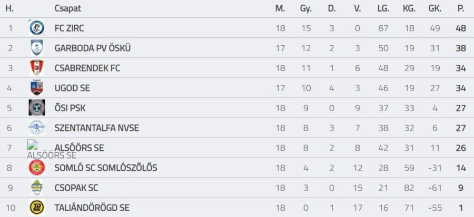Viewport: 474px width, 217px height.
Task: Click the Csapat column header
Action: coord(67,9)
